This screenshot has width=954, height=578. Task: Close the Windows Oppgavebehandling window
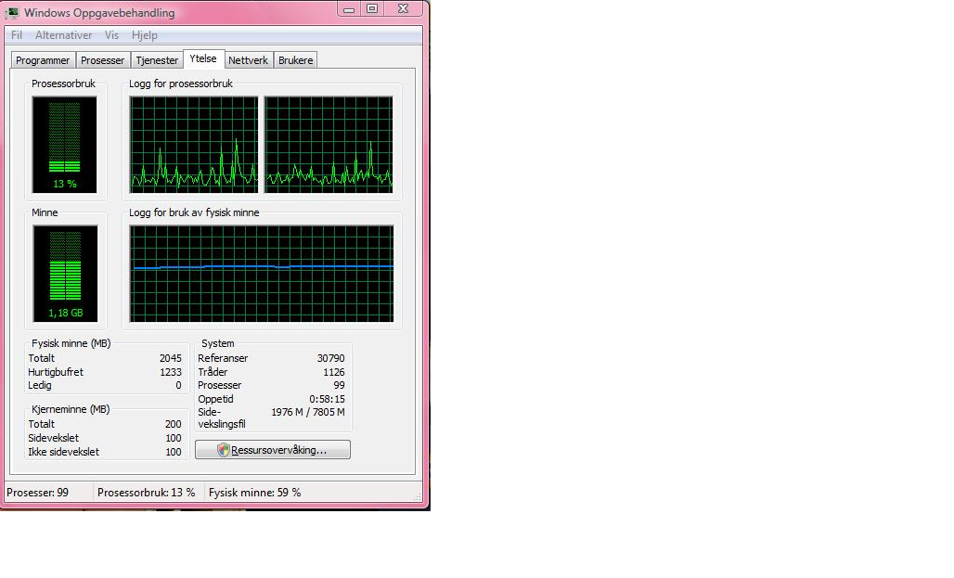403,8
